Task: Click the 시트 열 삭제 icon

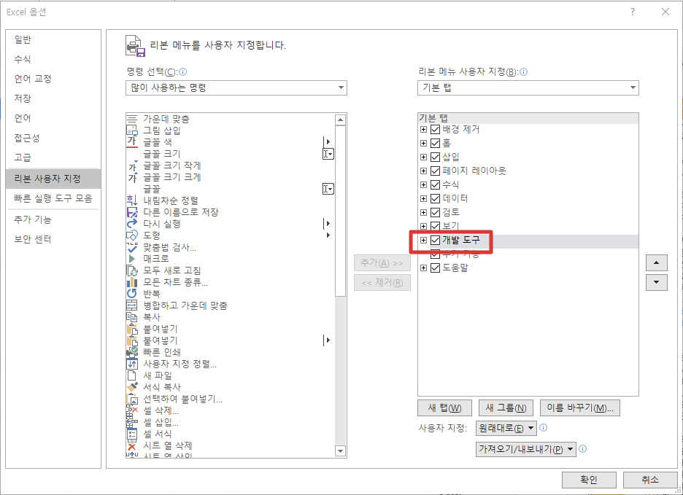Action: tap(132, 446)
